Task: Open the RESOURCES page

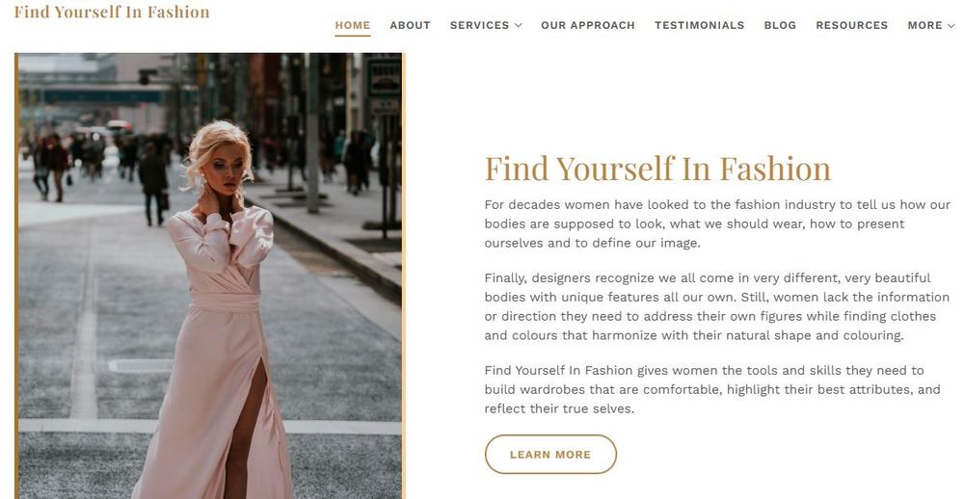Action: click(851, 25)
